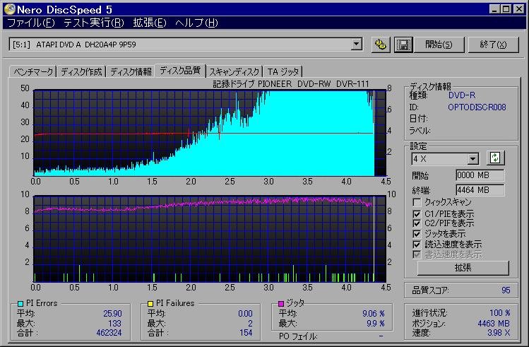This screenshot has width=529, height=347.
Task: Click the yellow PI Failures legend swatch
Action: (150, 303)
